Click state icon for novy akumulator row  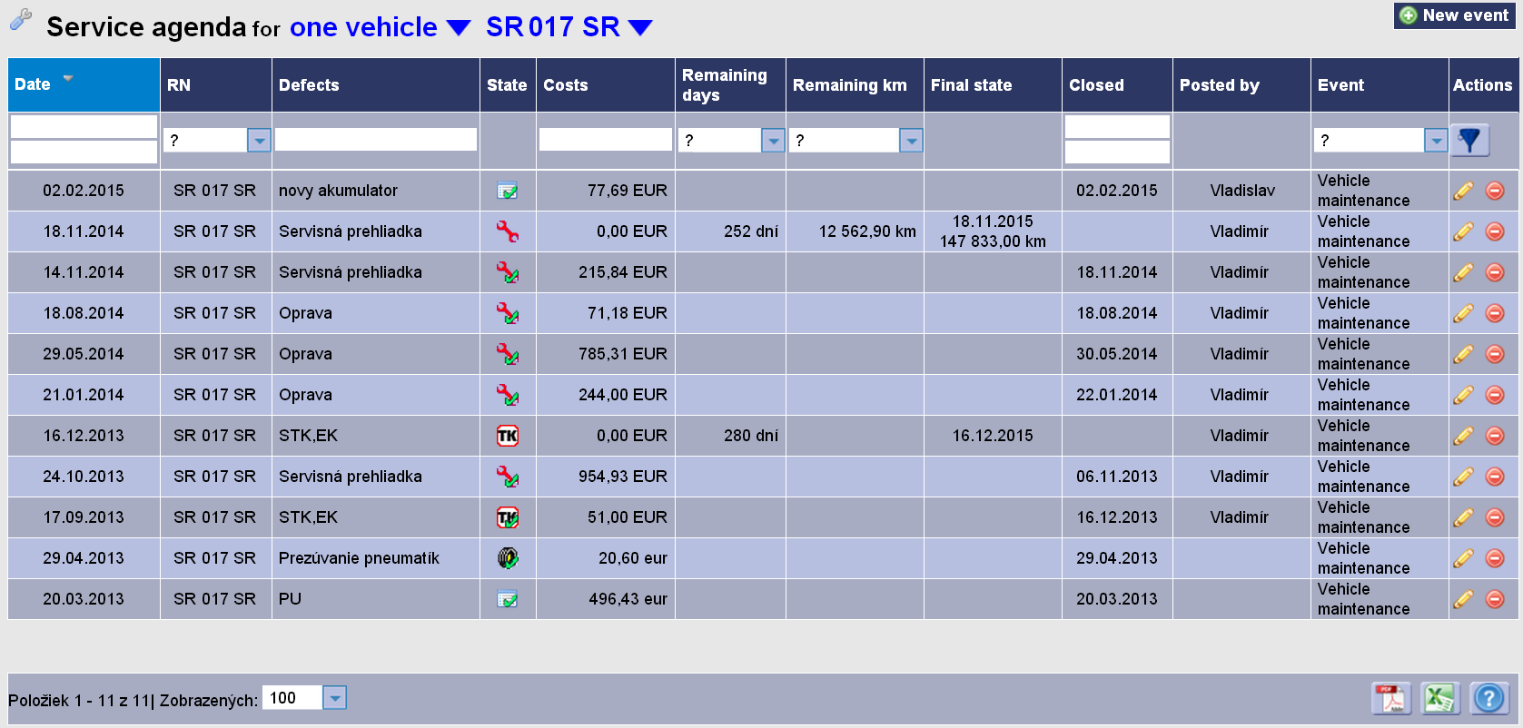(x=508, y=191)
